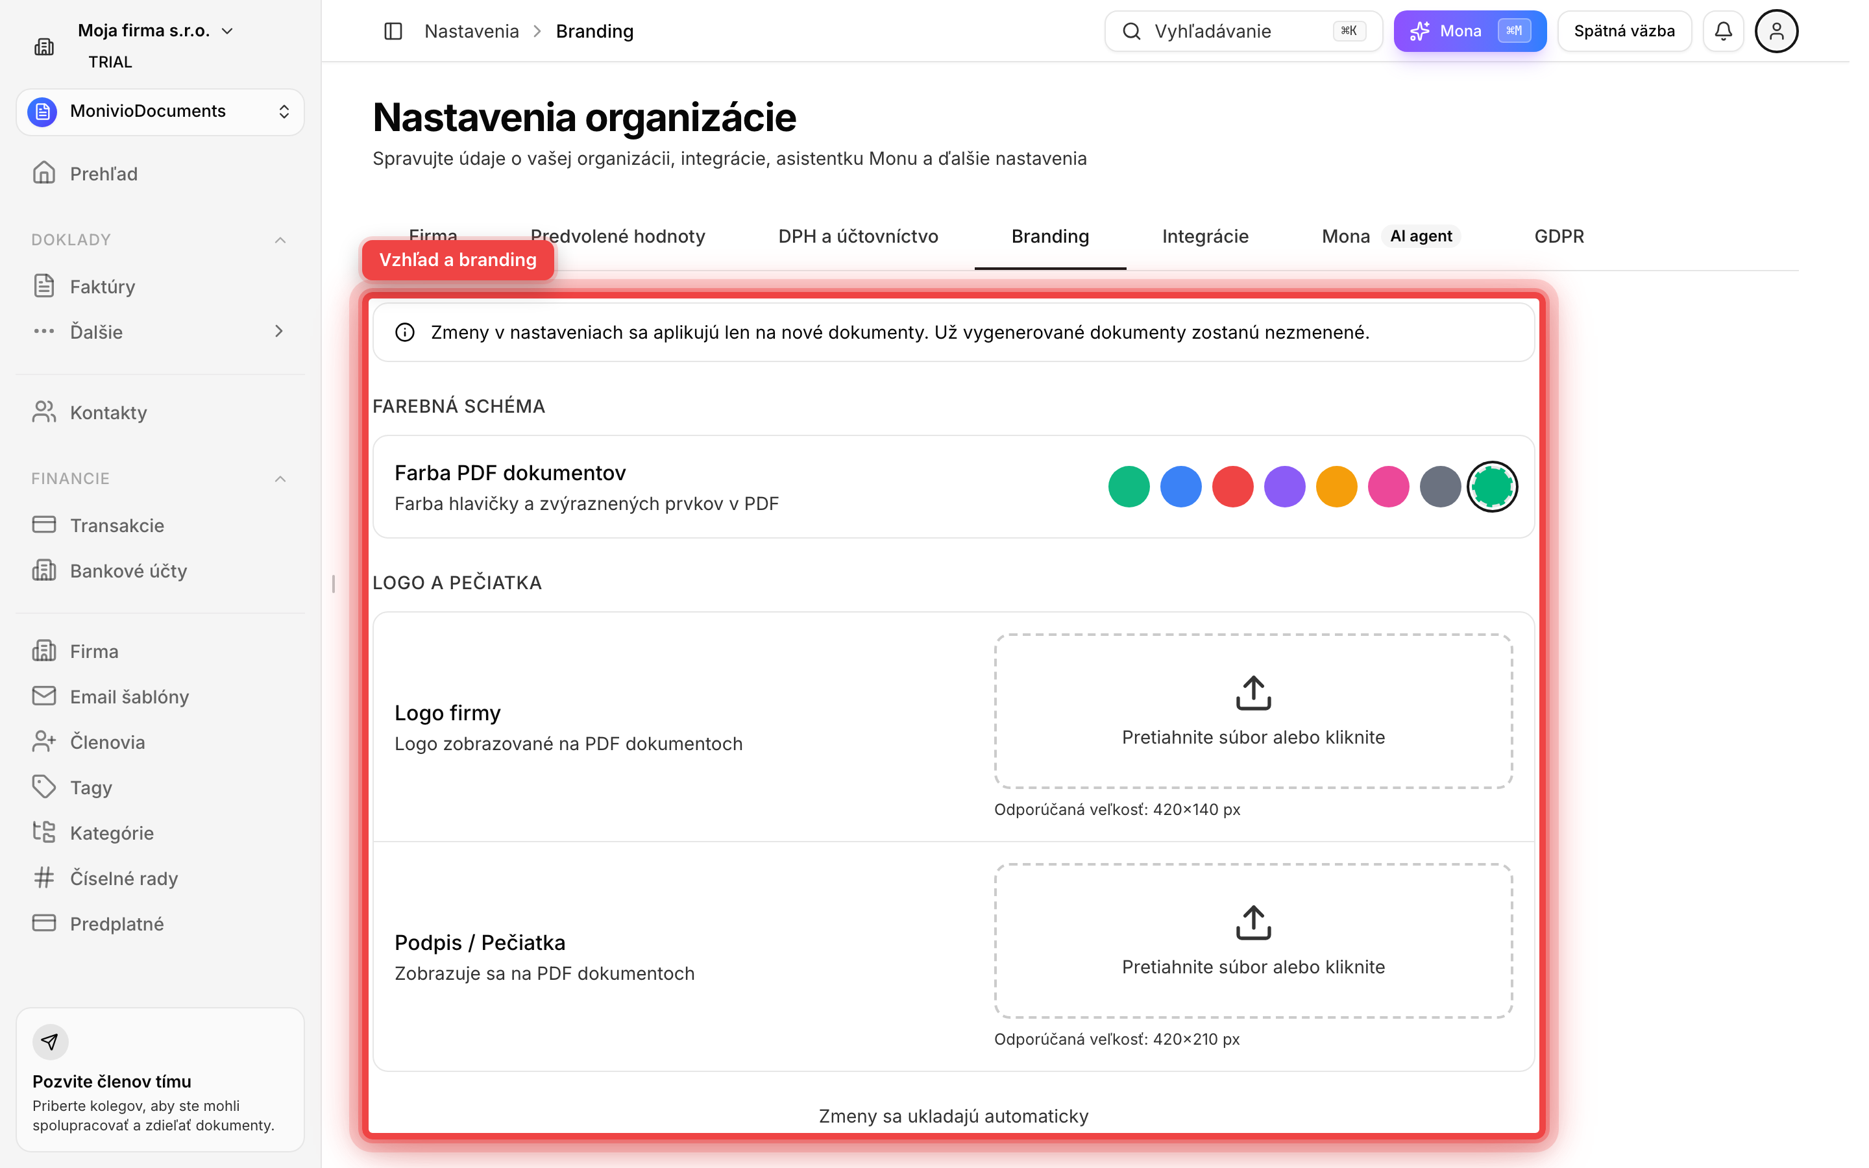
Task: Click the Firma building icon in sidebar
Action: pos(44,650)
